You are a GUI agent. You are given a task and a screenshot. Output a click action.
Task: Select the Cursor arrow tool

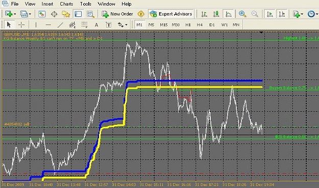click(9, 25)
